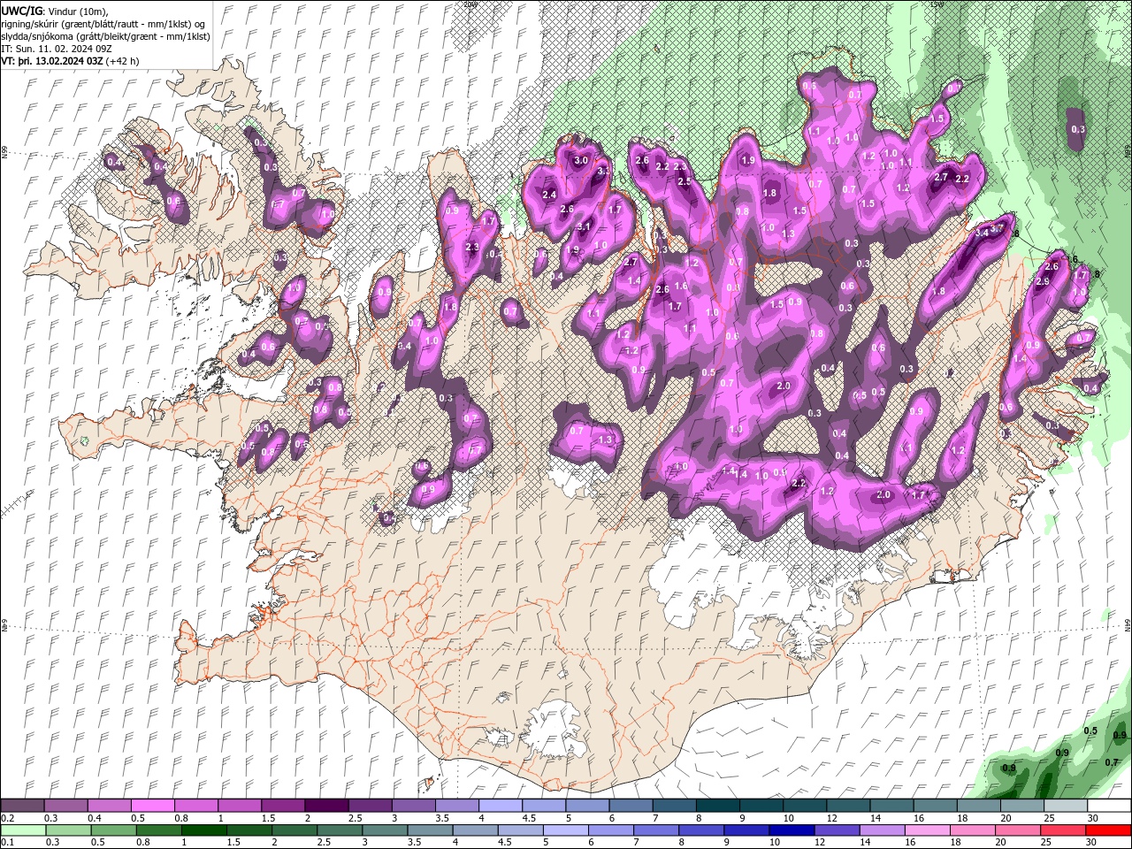Click the 'IT: Sun. 11. 02. 2024 09Z' line
Viewport: 1132px width, 849px height.
[57, 49]
